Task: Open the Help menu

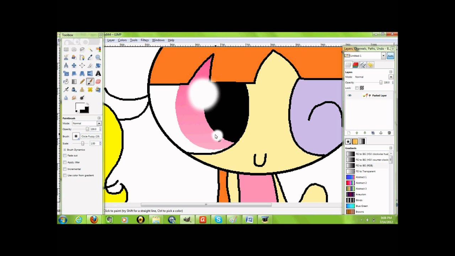Action: coord(171,40)
